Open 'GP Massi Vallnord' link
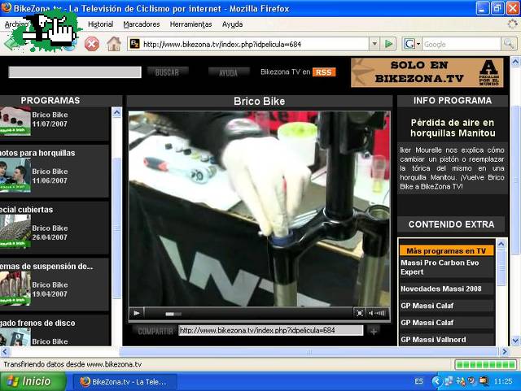 (433, 340)
